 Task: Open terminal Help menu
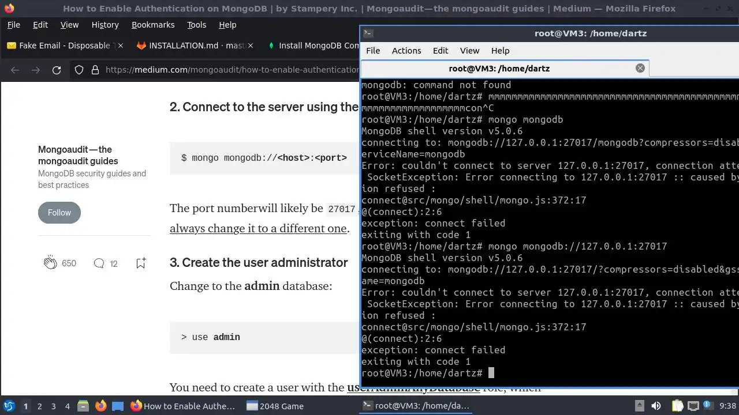(500, 51)
